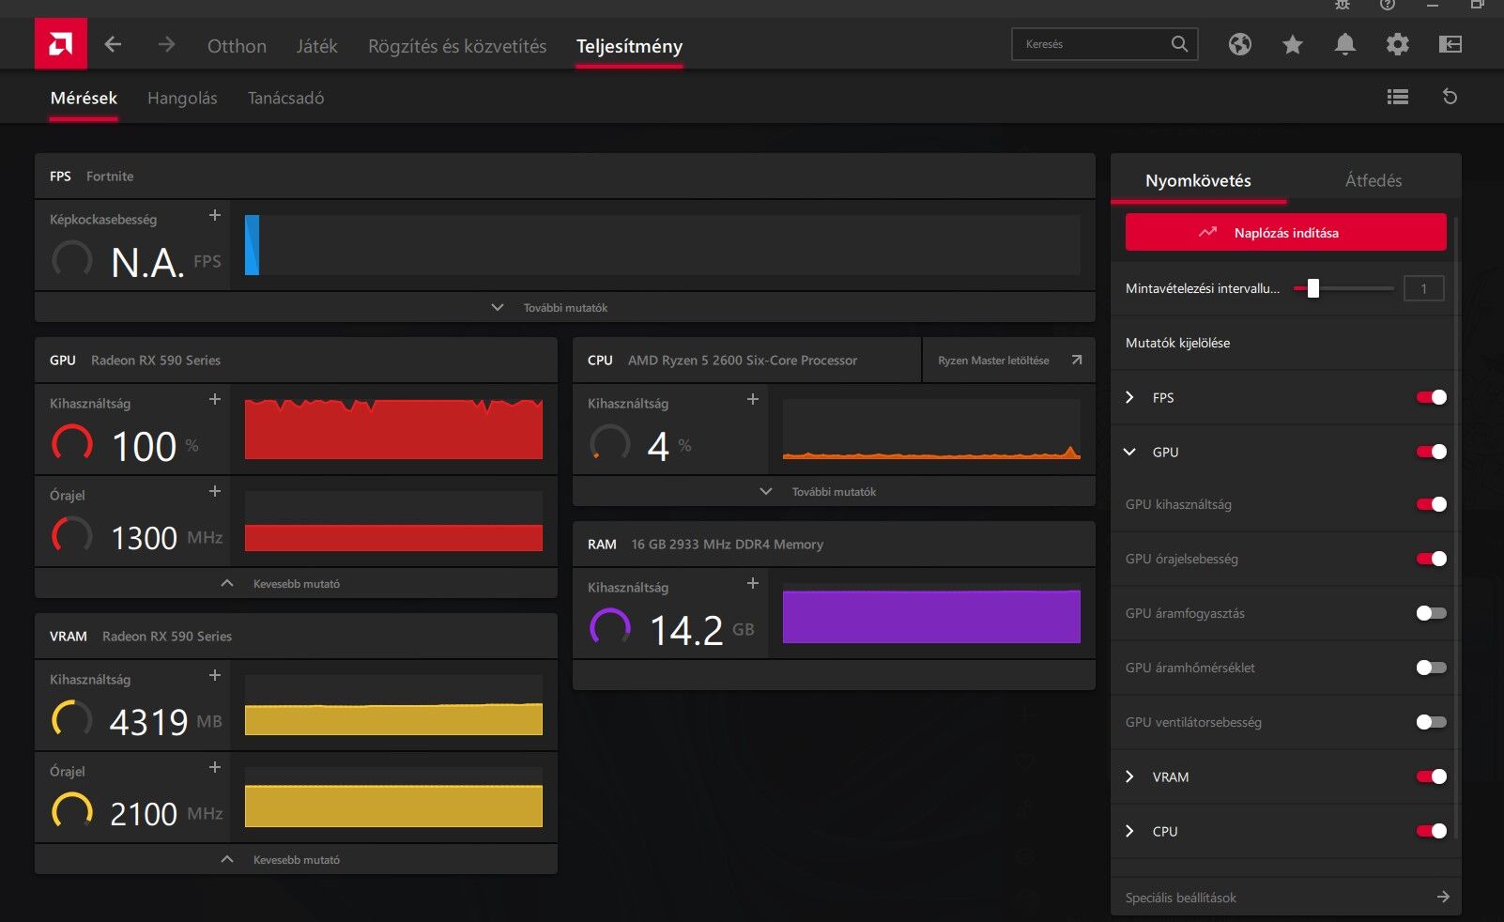Click 'Mutatók kijelölése' heading
The width and height of the screenshot is (1504, 922).
point(1177,343)
